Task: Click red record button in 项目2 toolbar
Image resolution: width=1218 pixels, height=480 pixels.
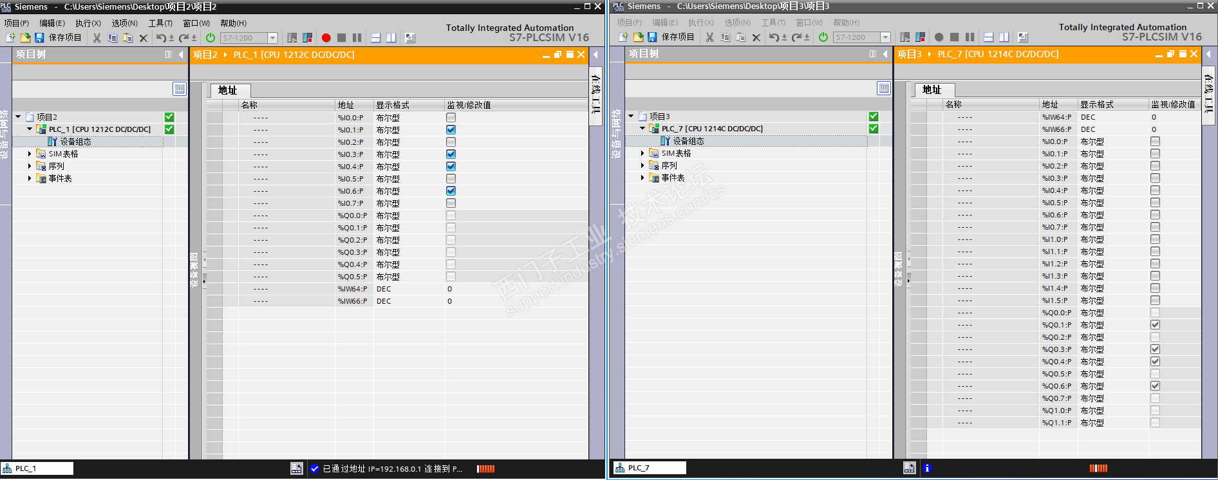Action: click(326, 38)
